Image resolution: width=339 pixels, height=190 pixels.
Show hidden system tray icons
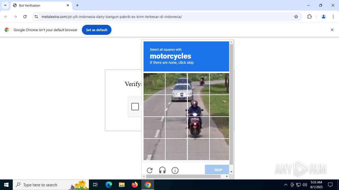click(x=286, y=185)
